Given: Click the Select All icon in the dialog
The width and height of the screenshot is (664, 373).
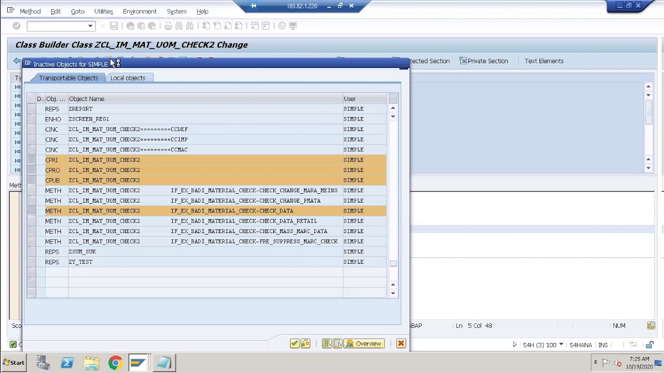Looking at the screenshot, I should pyautogui.click(x=326, y=343).
